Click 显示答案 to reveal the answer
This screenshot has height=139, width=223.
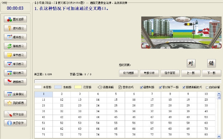click(170, 73)
